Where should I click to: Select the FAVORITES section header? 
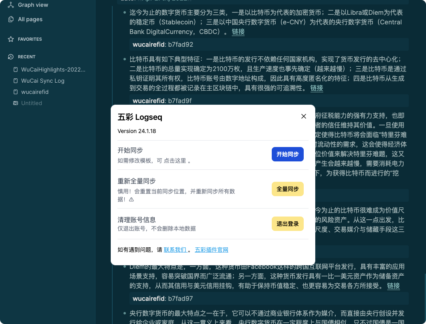(x=30, y=39)
